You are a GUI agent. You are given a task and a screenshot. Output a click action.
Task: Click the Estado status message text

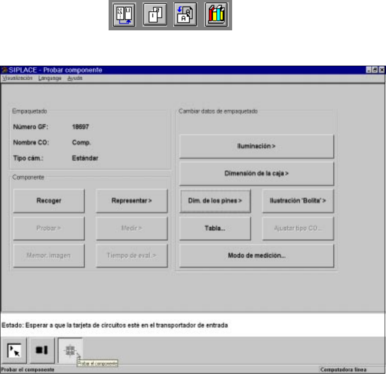[x=114, y=325]
